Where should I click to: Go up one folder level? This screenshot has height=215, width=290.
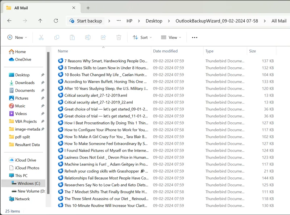click(x=40, y=21)
